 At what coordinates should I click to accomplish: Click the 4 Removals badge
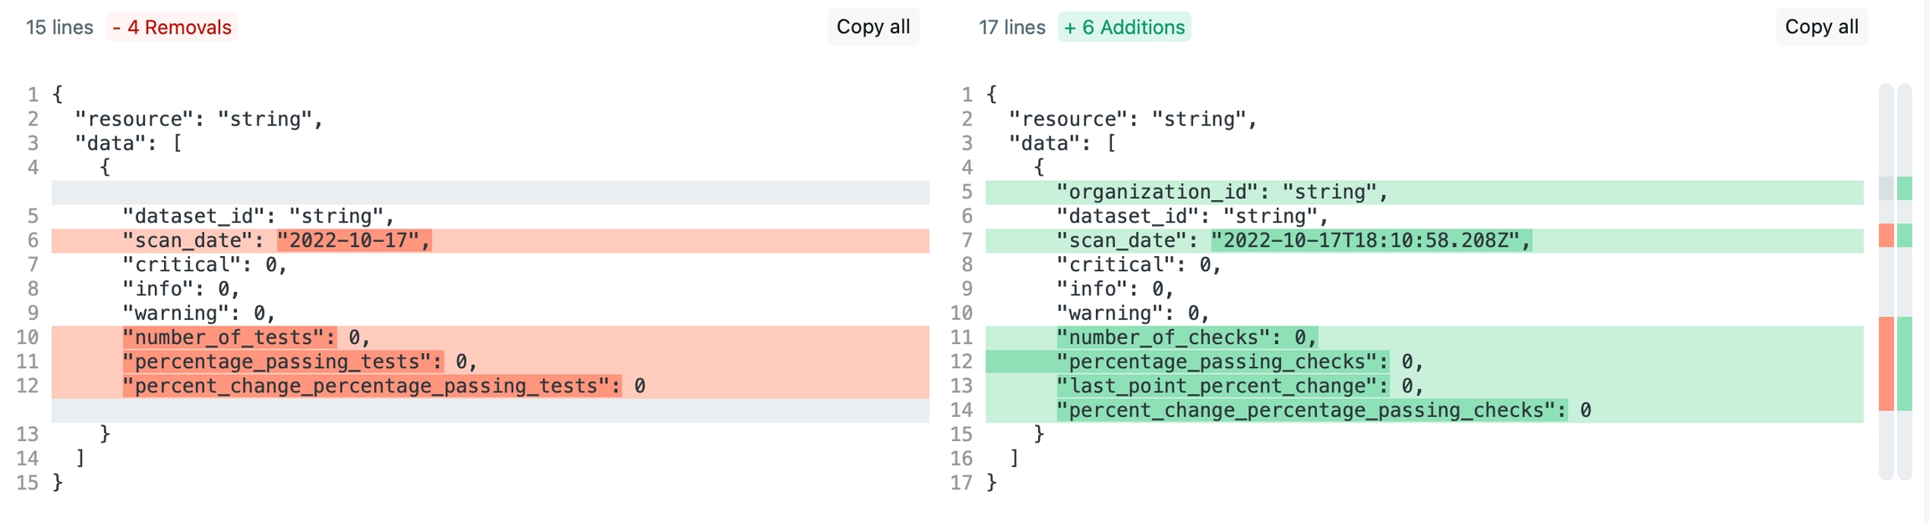click(172, 27)
